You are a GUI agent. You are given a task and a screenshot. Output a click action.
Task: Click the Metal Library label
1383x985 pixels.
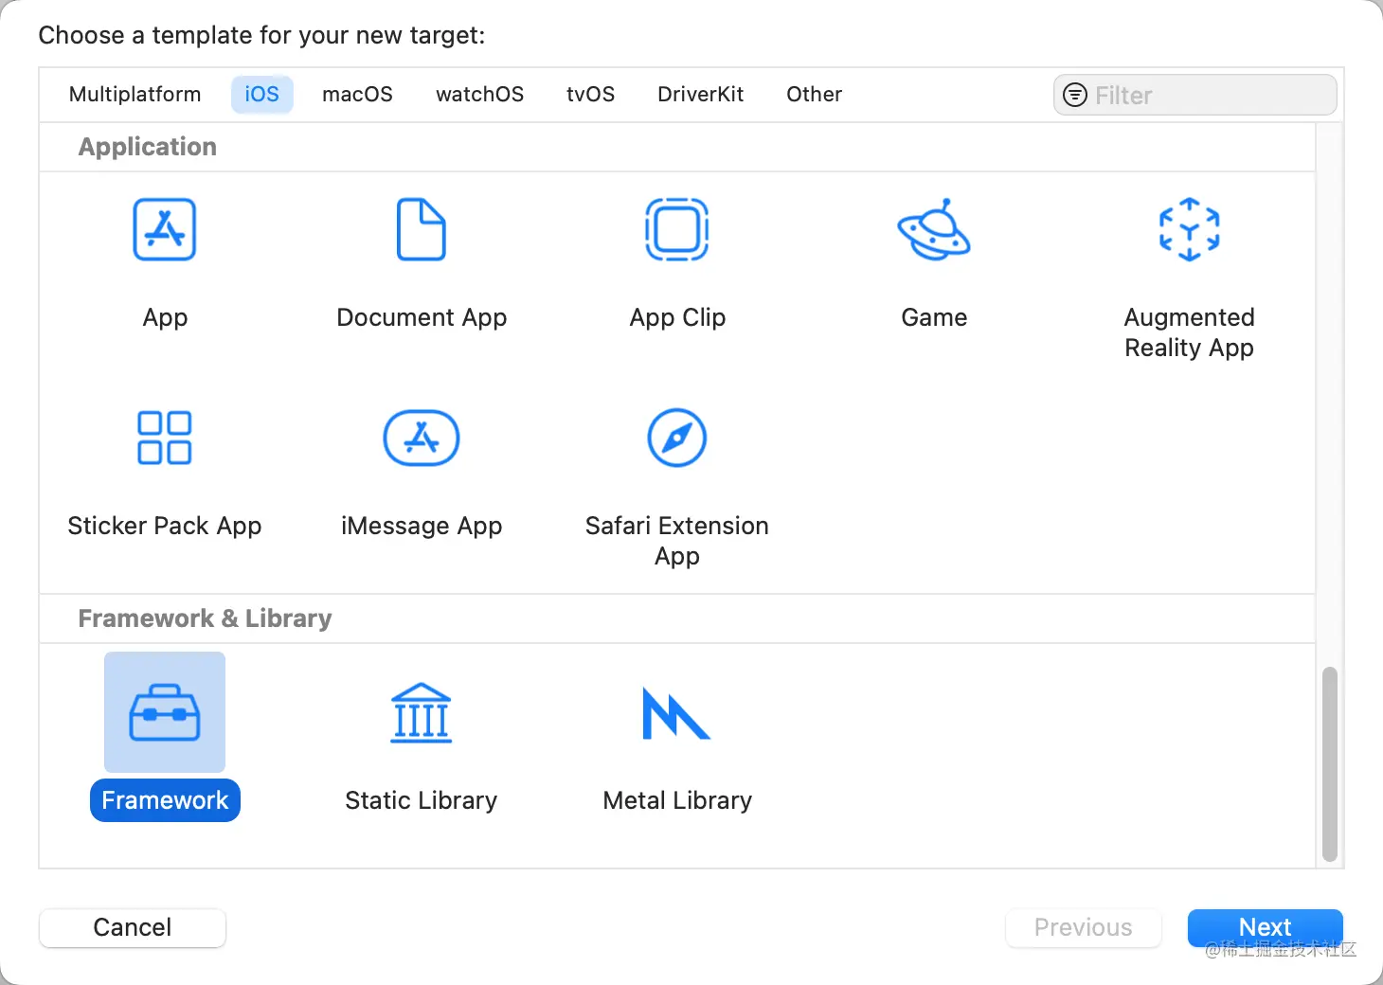(x=677, y=800)
